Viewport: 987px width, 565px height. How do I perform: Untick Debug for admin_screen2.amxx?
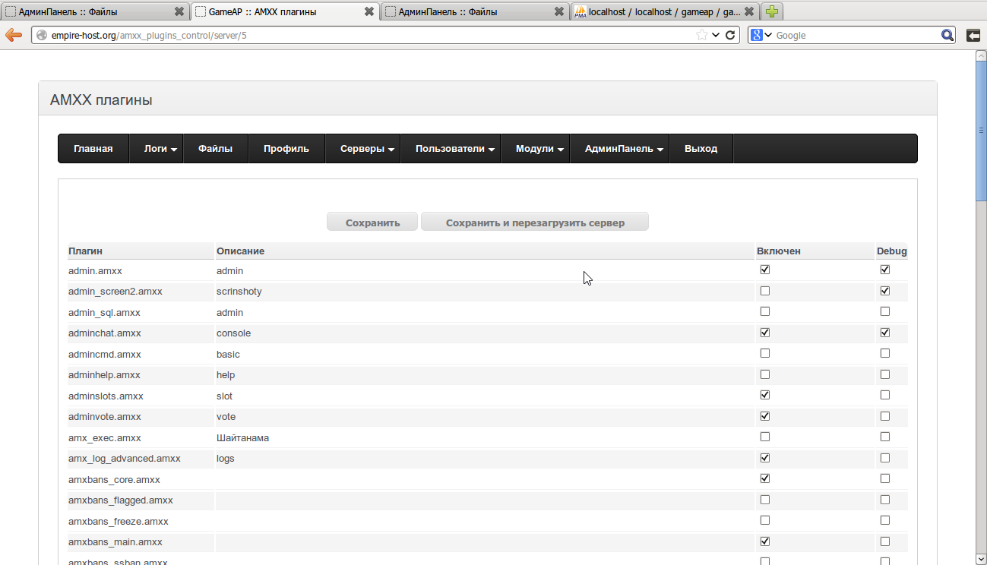[x=885, y=291]
